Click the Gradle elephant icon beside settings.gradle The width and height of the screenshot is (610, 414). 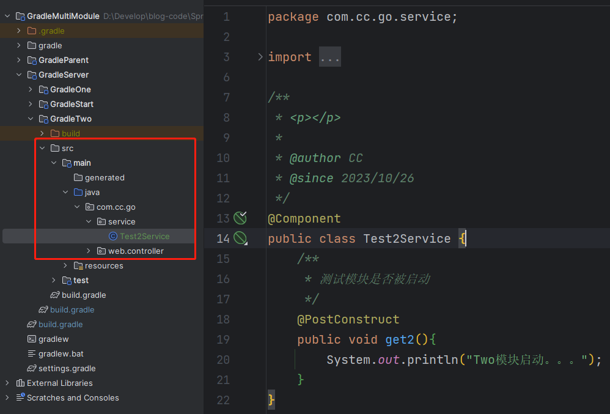coord(32,368)
